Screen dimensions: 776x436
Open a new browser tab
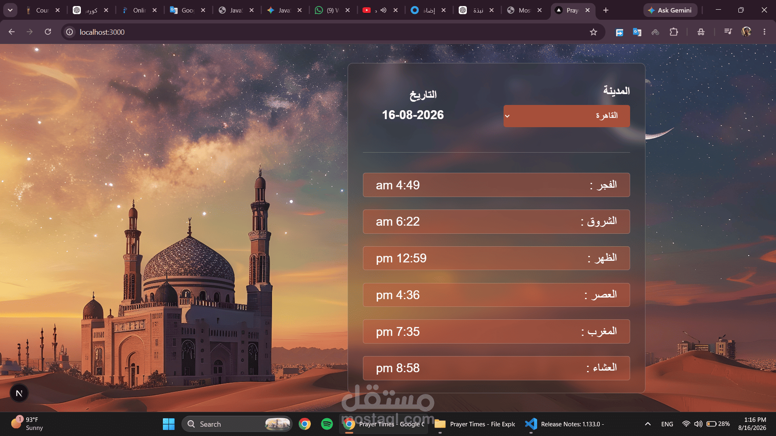click(x=605, y=10)
